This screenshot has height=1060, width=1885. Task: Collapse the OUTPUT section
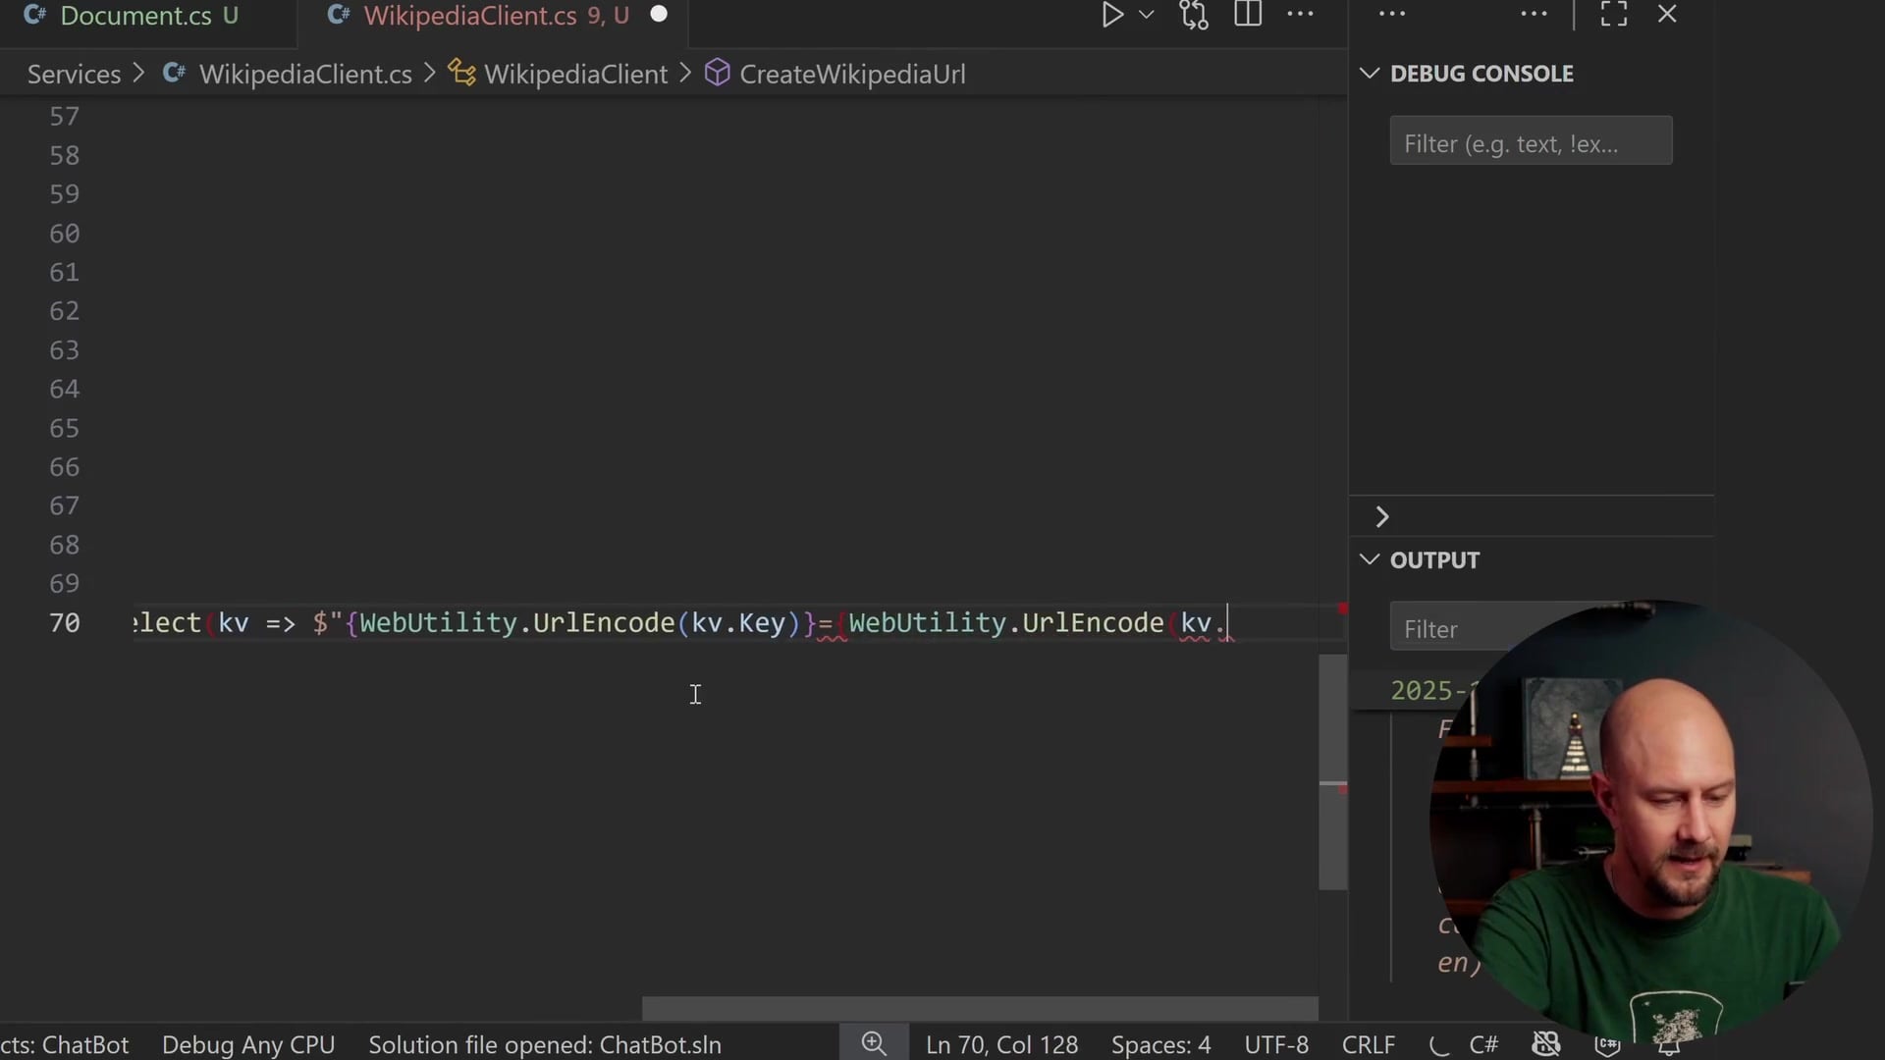pos(1370,559)
